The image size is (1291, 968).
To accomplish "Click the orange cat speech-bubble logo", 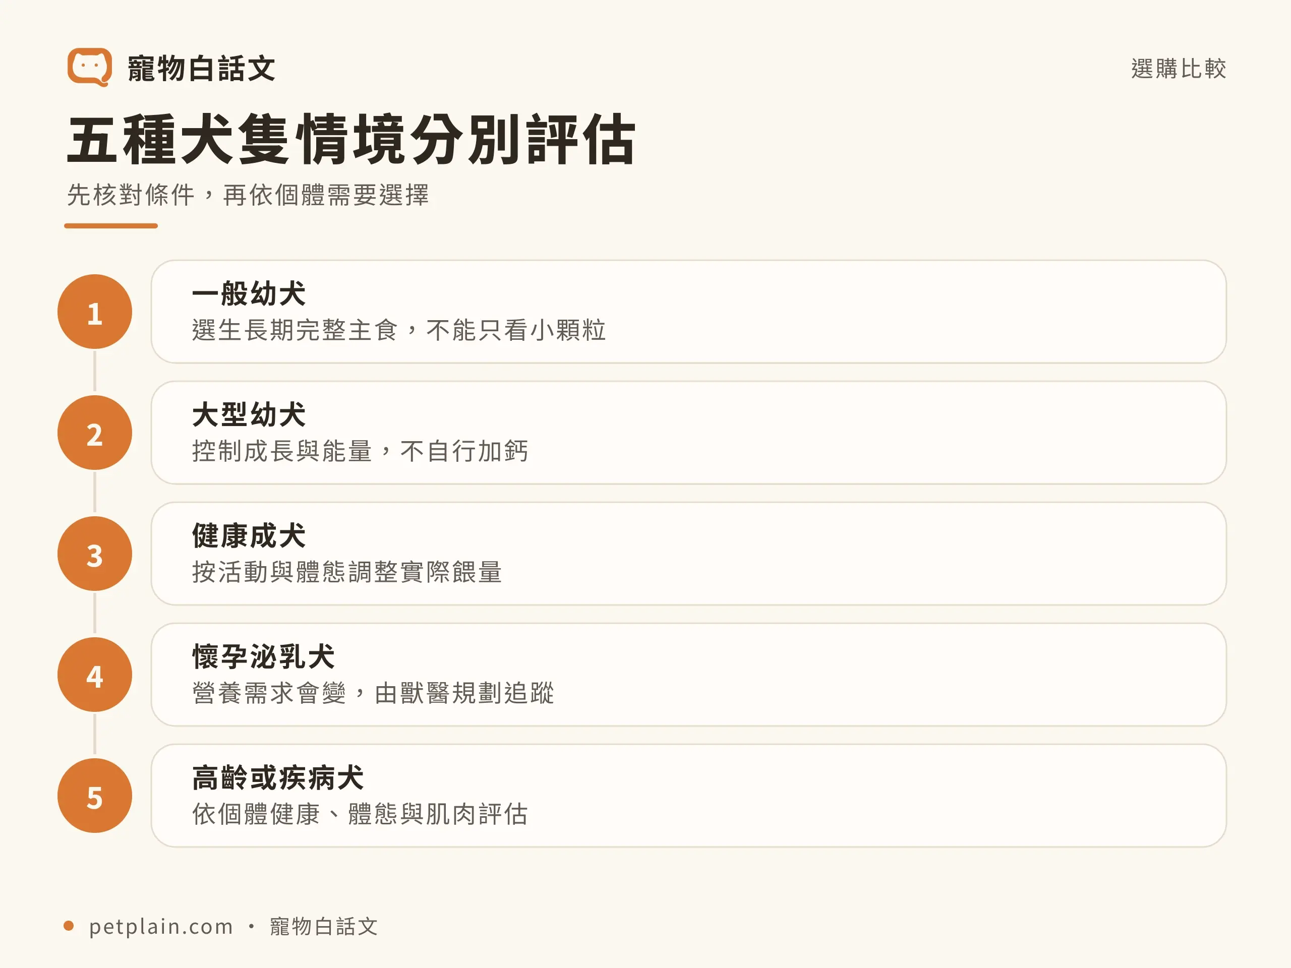I will [89, 67].
